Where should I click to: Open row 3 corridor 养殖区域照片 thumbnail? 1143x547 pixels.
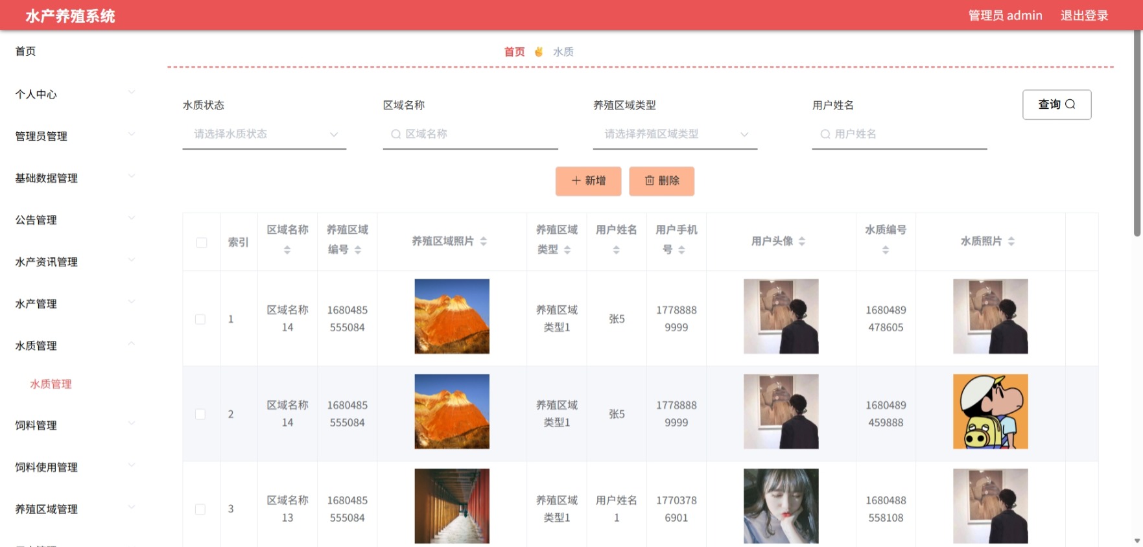tap(452, 506)
